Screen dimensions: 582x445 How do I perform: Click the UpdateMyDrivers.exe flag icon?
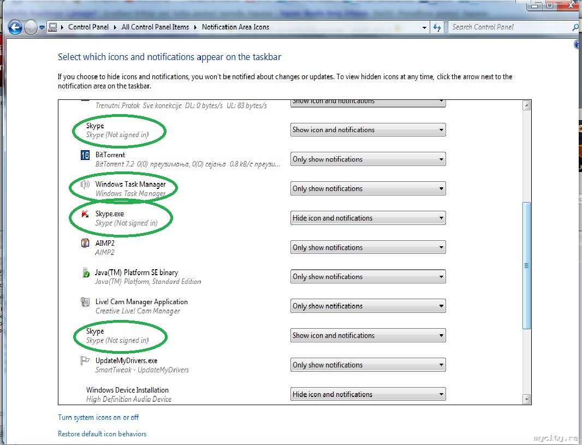(x=85, y=360)
